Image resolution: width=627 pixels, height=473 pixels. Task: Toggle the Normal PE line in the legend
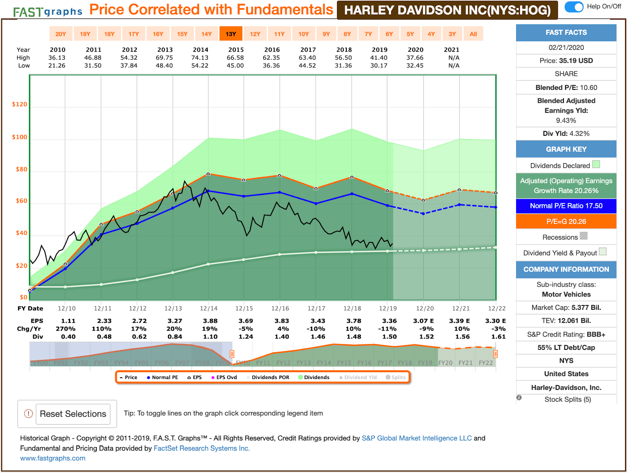pyautogui.click(x=163, y=377)
